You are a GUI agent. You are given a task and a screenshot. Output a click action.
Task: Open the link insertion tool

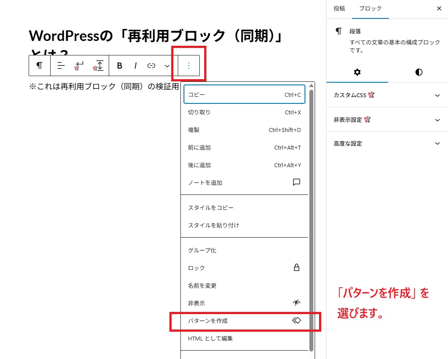click(x=151, y=66)
